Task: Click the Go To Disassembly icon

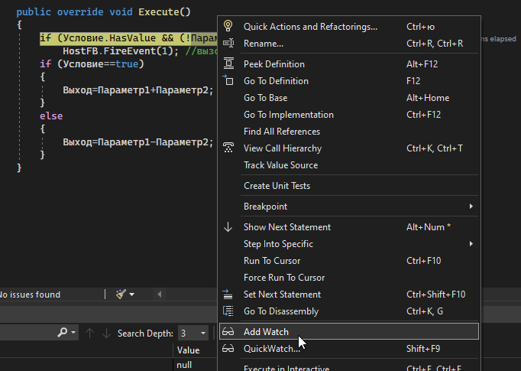Action: click(228, 311)
